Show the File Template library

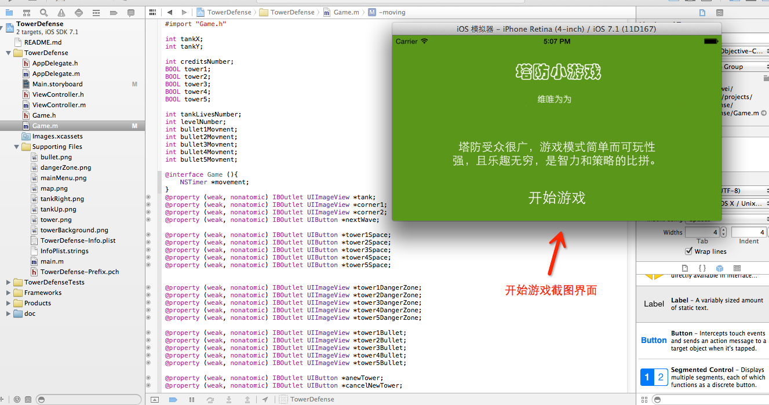pyautogui.click(x=685, y=268)
